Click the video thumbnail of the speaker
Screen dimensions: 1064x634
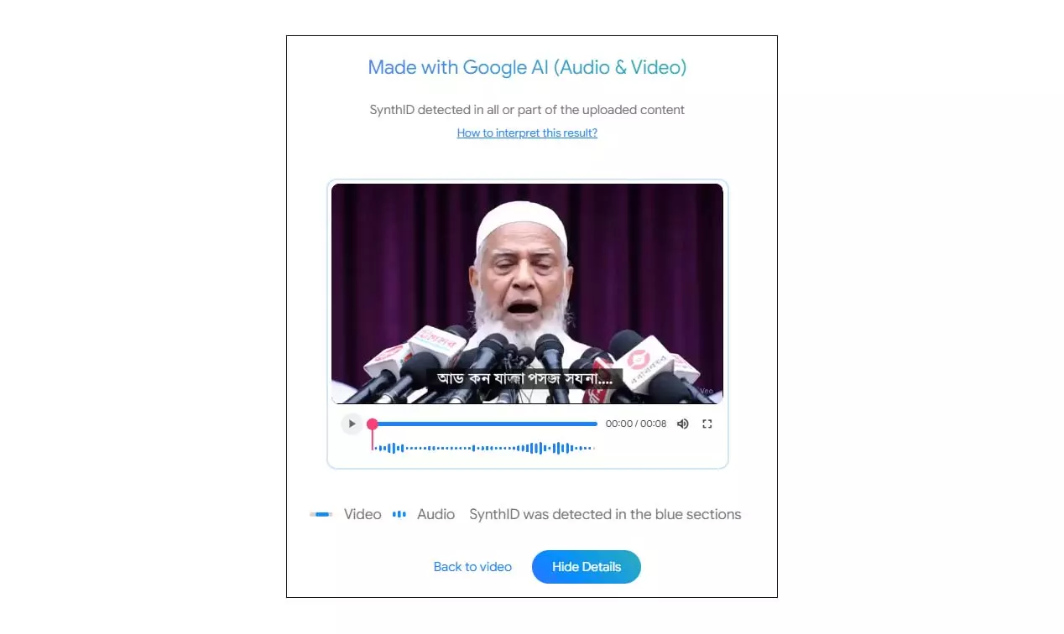[x=527, y=294]
